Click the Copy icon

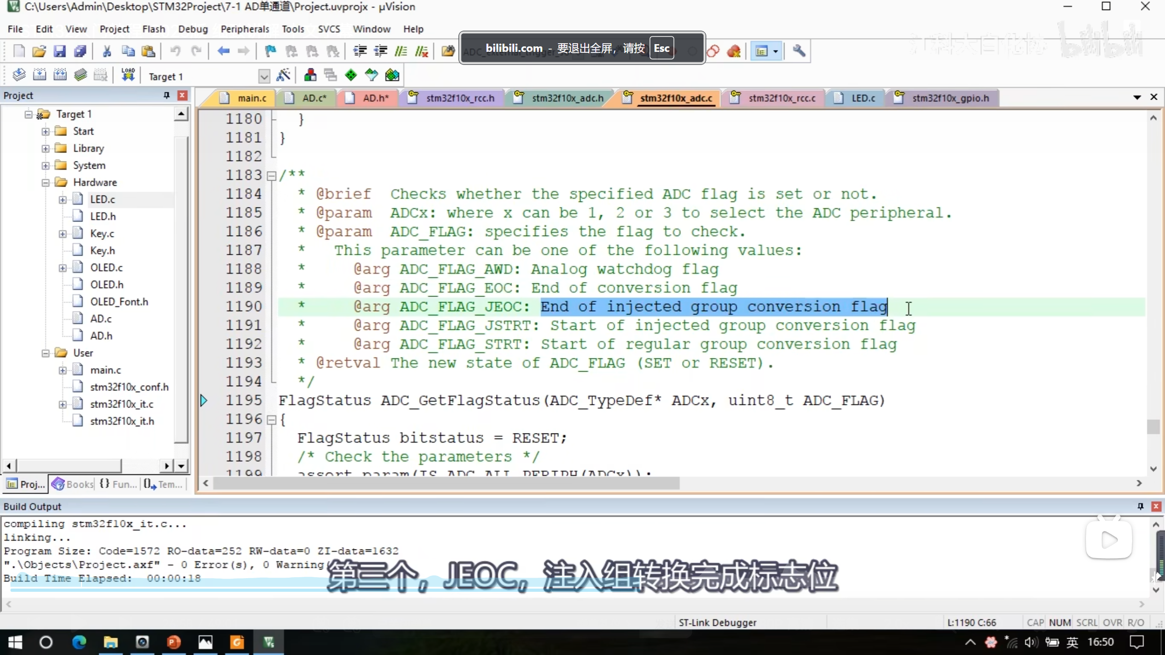[128, 51]
